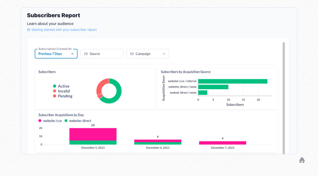This screenshot has height=176, width=318.
Task: Click the tag icon in Source filter
Action: click(x=86, y=54)
